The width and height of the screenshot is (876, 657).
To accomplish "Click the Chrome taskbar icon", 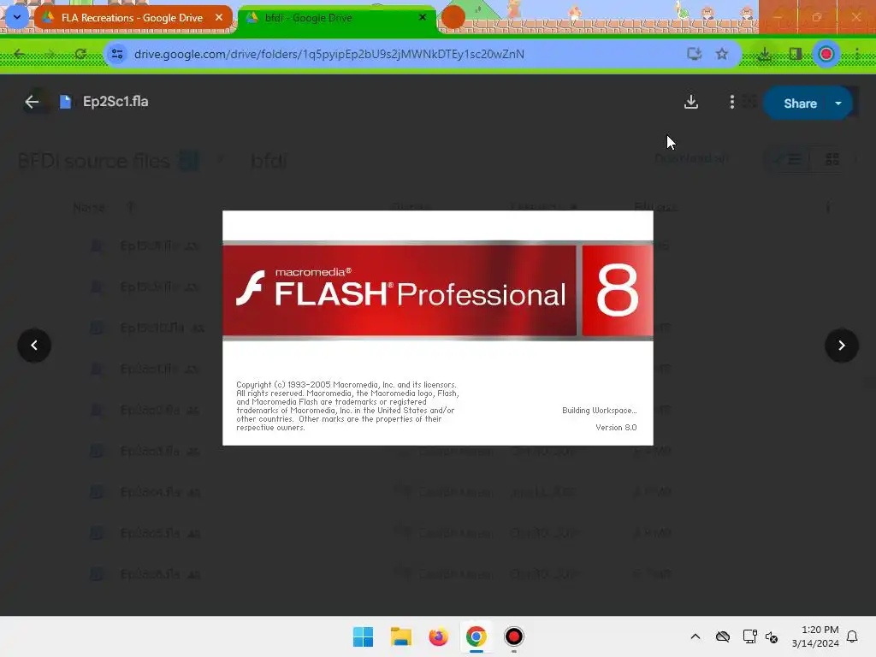I will pyautogui.click(x=476, y=636).
